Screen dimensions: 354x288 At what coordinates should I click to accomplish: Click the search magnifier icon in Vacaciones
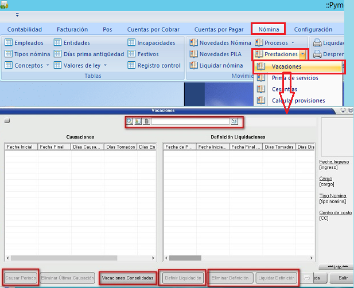coord(130,121)
